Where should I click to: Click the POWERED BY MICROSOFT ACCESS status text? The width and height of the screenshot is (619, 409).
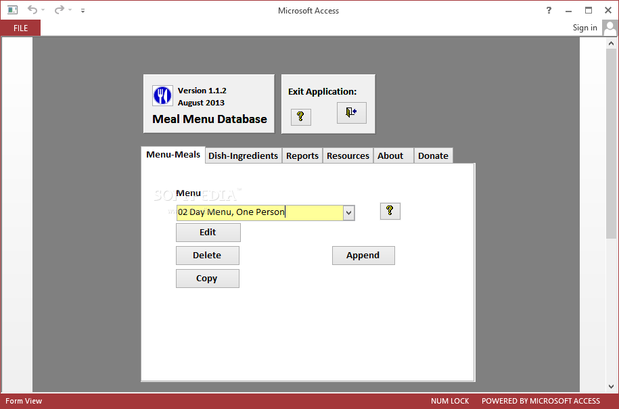[x=541, y=401]
